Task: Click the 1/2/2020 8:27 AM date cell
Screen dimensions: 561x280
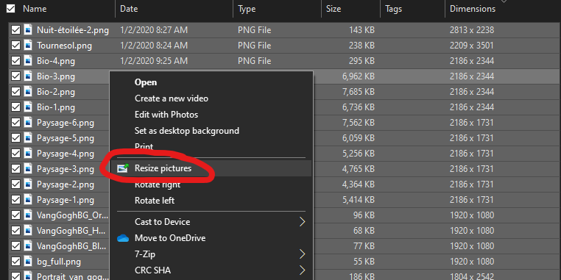Action: click(x=154, y=30)
